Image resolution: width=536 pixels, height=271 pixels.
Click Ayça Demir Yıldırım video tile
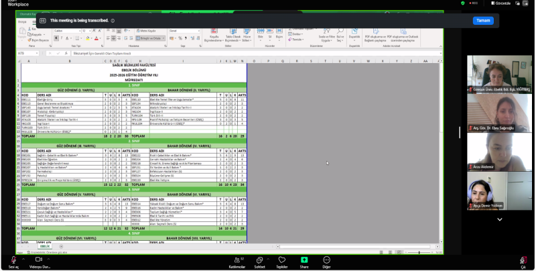pyautogui.click(x=499, y=191)
